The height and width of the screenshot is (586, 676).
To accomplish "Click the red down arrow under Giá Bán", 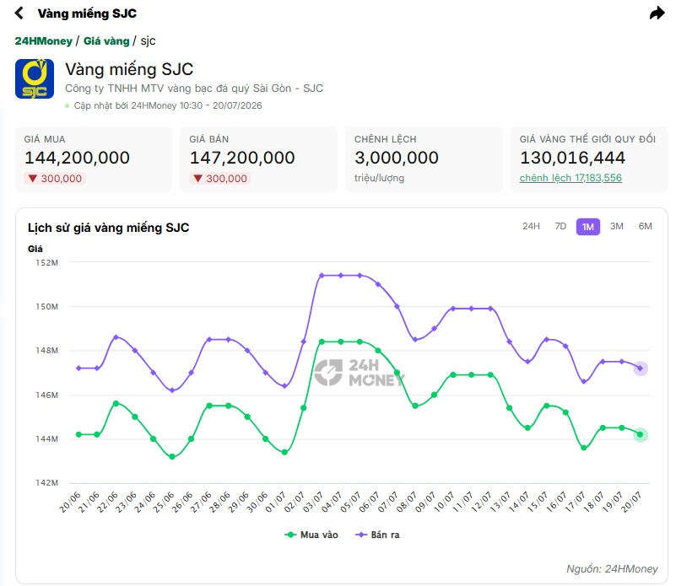I will point(197,178).
